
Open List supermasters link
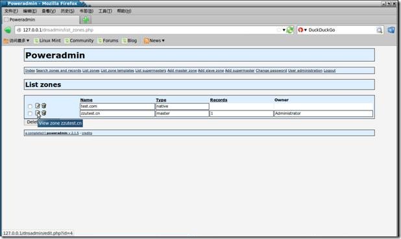click(151, 71)
